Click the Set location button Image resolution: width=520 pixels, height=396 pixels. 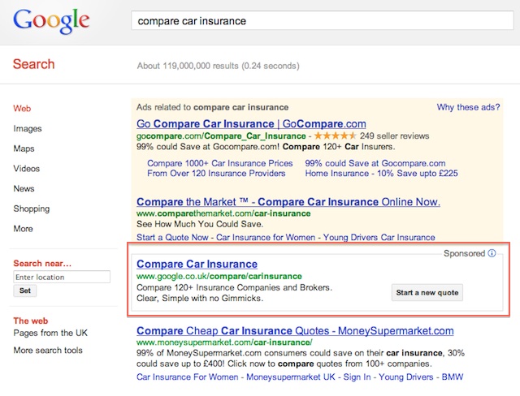25,291
